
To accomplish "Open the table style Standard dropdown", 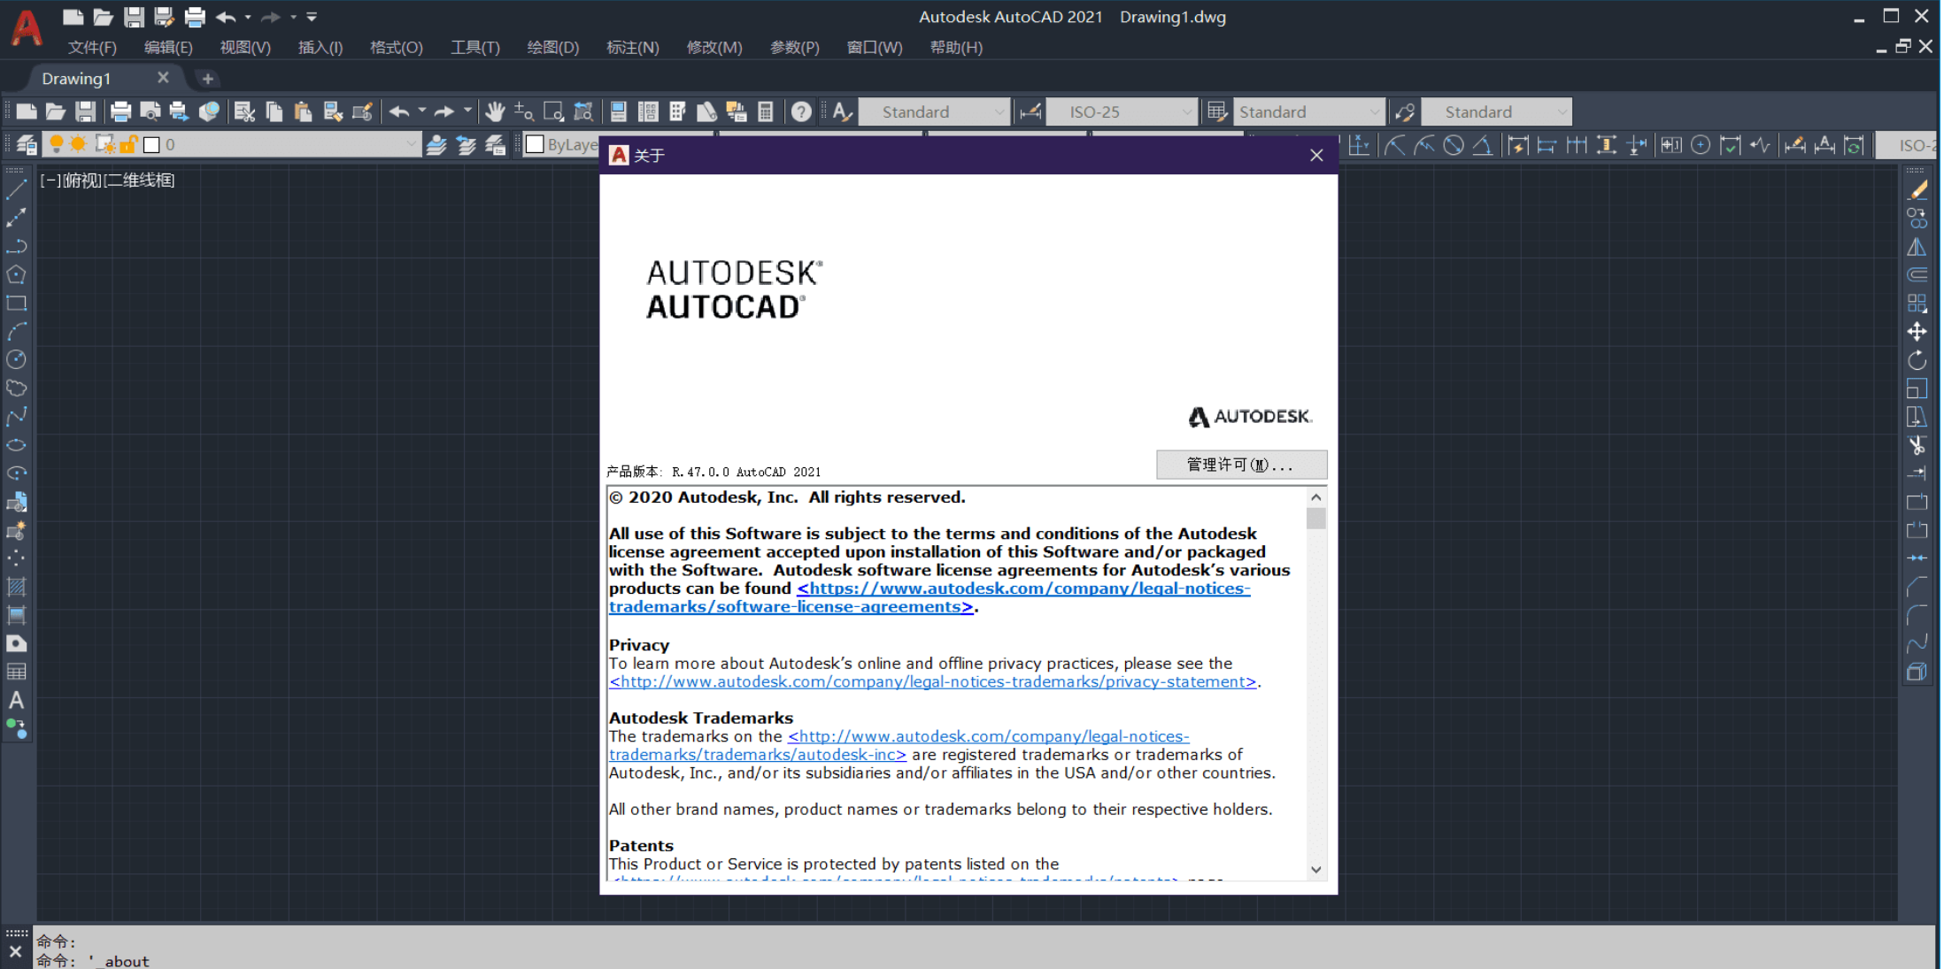I will 1308,112.
